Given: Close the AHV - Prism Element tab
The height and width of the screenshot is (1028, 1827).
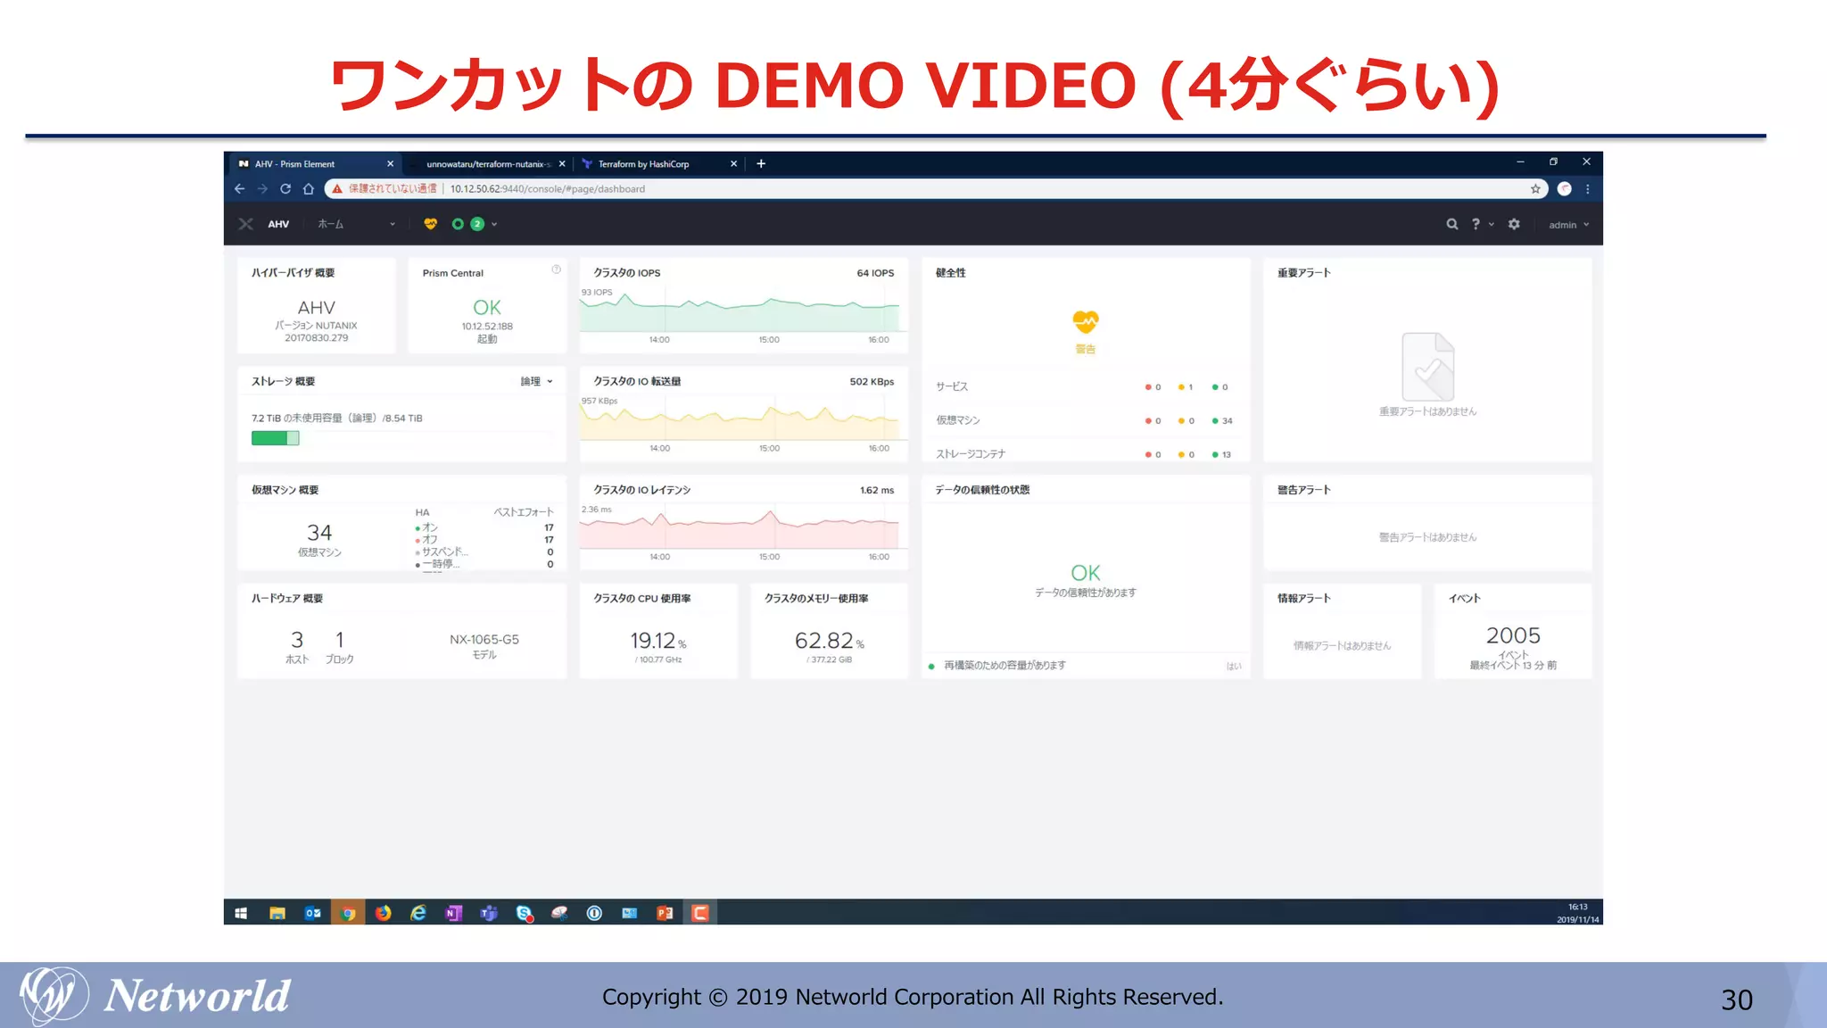Looking at the screenshot, I should [x=390, y=164].
